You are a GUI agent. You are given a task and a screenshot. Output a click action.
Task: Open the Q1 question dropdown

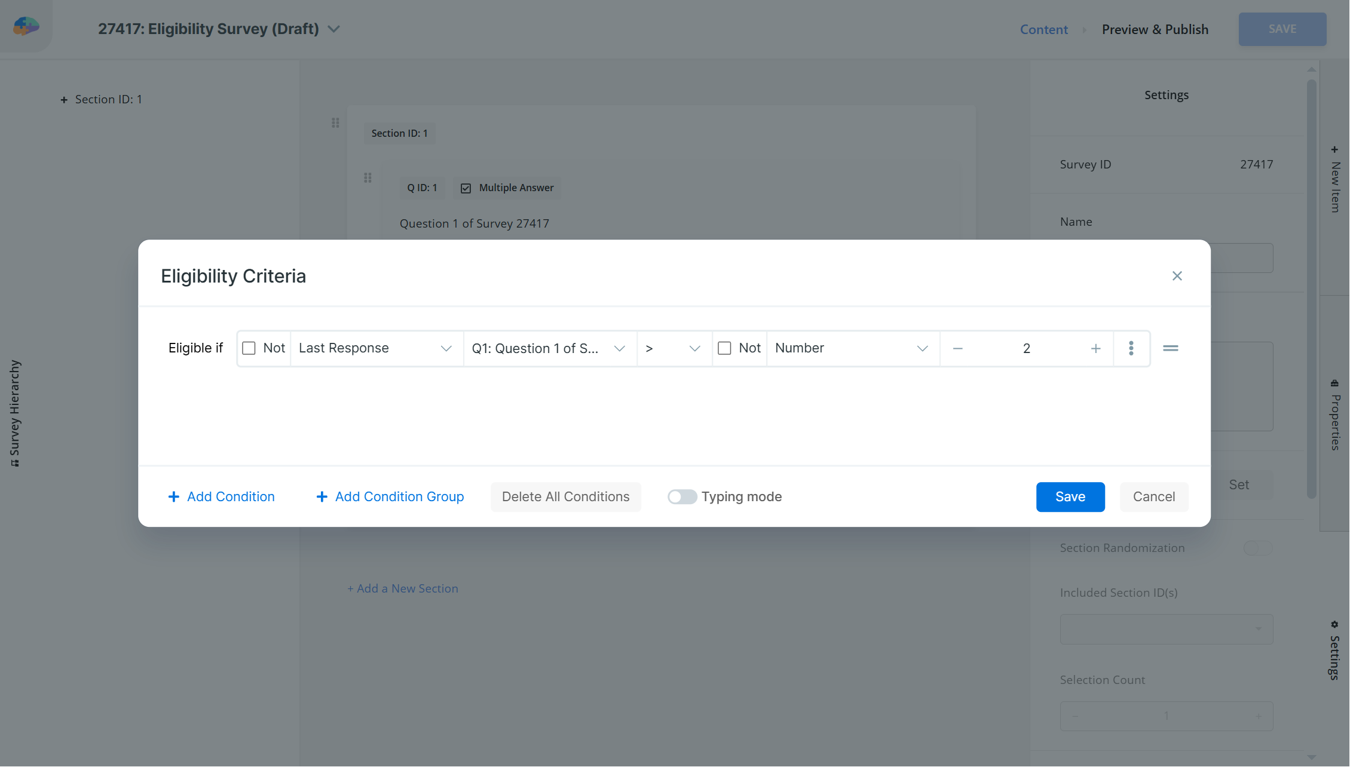pyautogui.click(x=549, y=348)
